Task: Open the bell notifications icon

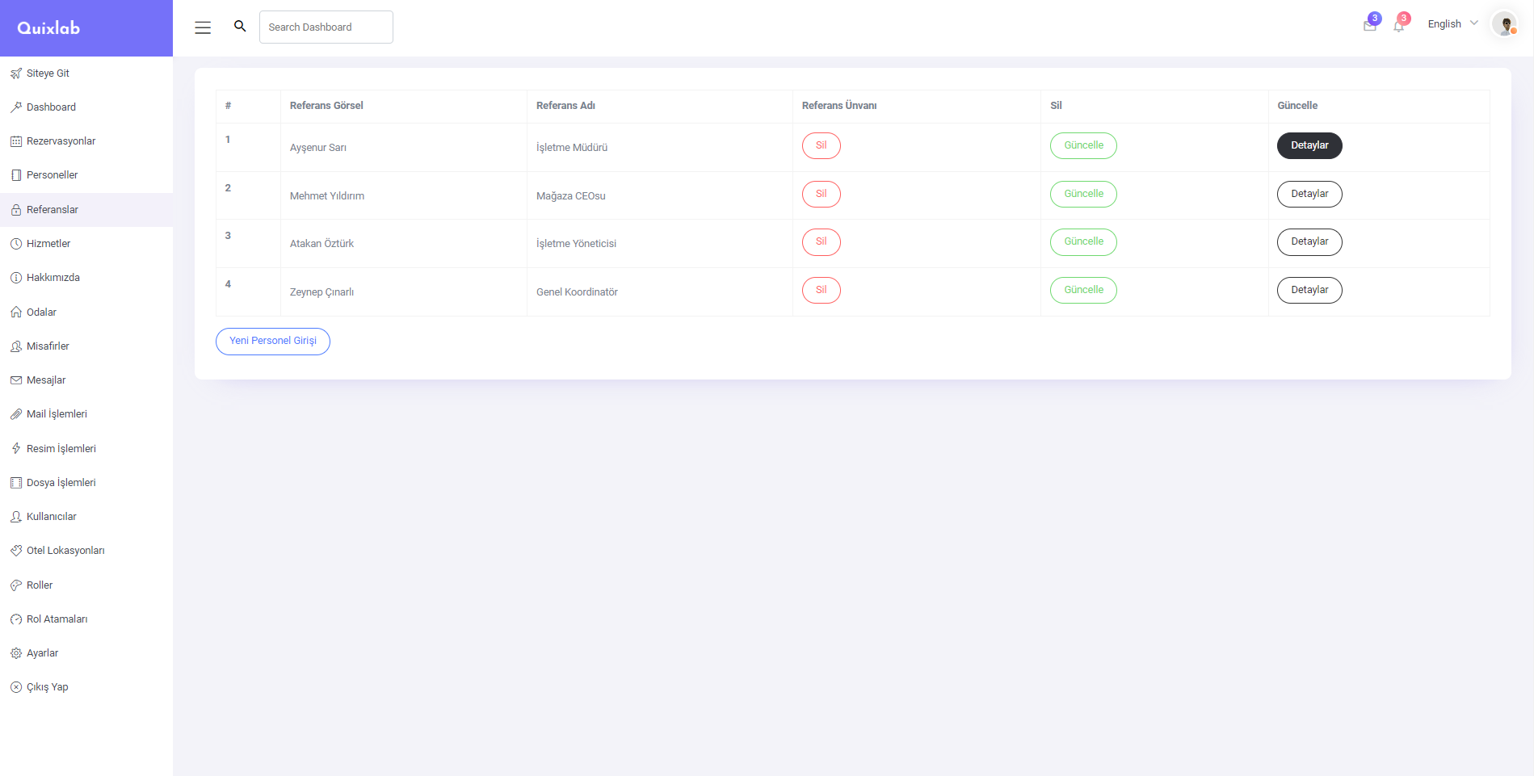Action: tap(1399, 26)
